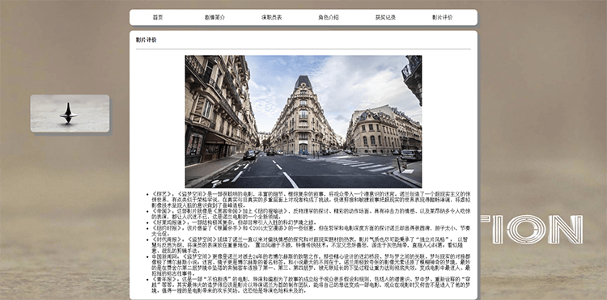
Task: Select 影片评价 in the top navigation
Action: point(443,18)
